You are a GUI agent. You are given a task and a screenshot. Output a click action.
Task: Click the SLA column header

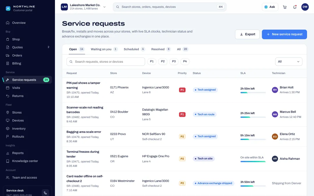[x=243, y=73]
